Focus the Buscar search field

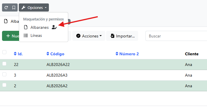coord(176,36)
